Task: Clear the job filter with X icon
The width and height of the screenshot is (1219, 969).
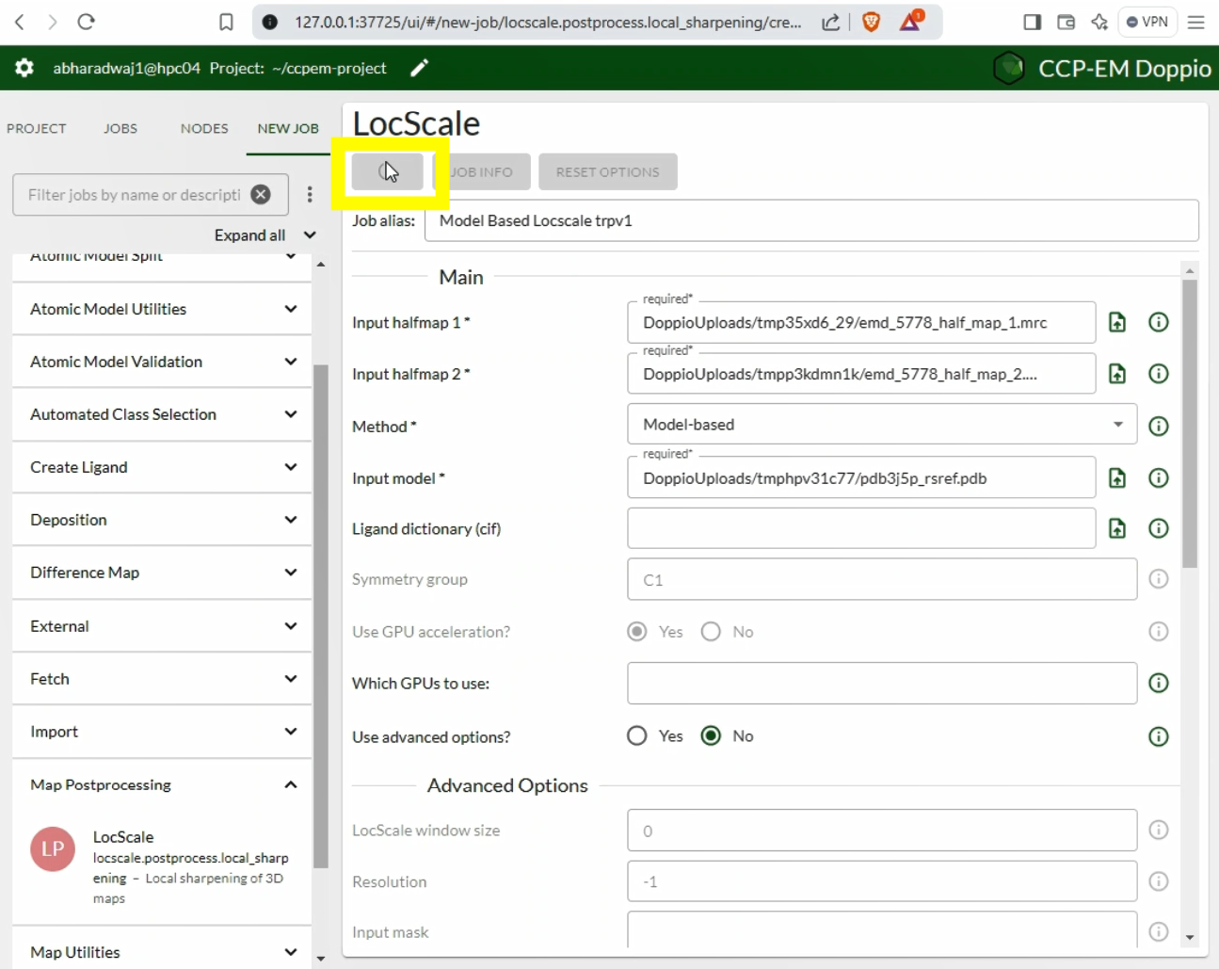Action: click(261, 195)
